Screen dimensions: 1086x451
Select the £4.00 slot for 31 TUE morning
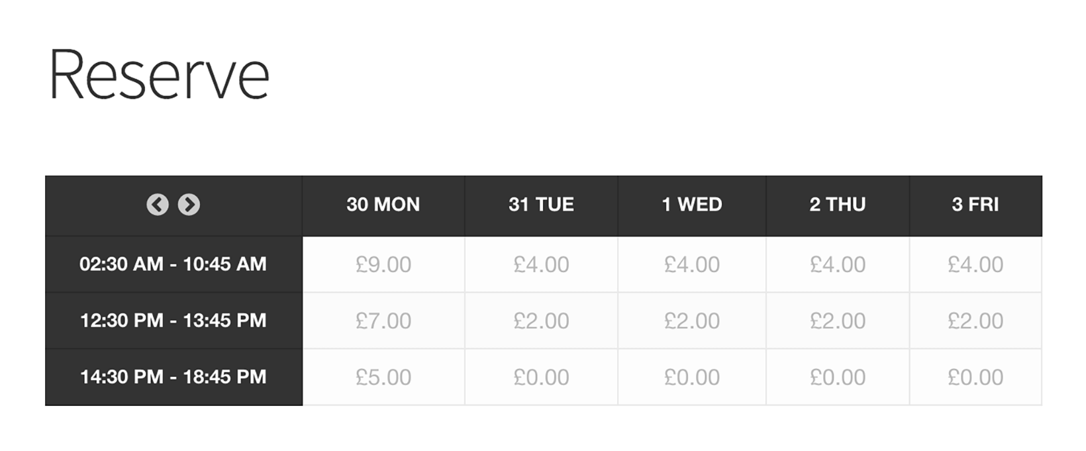tap(542, 264)
